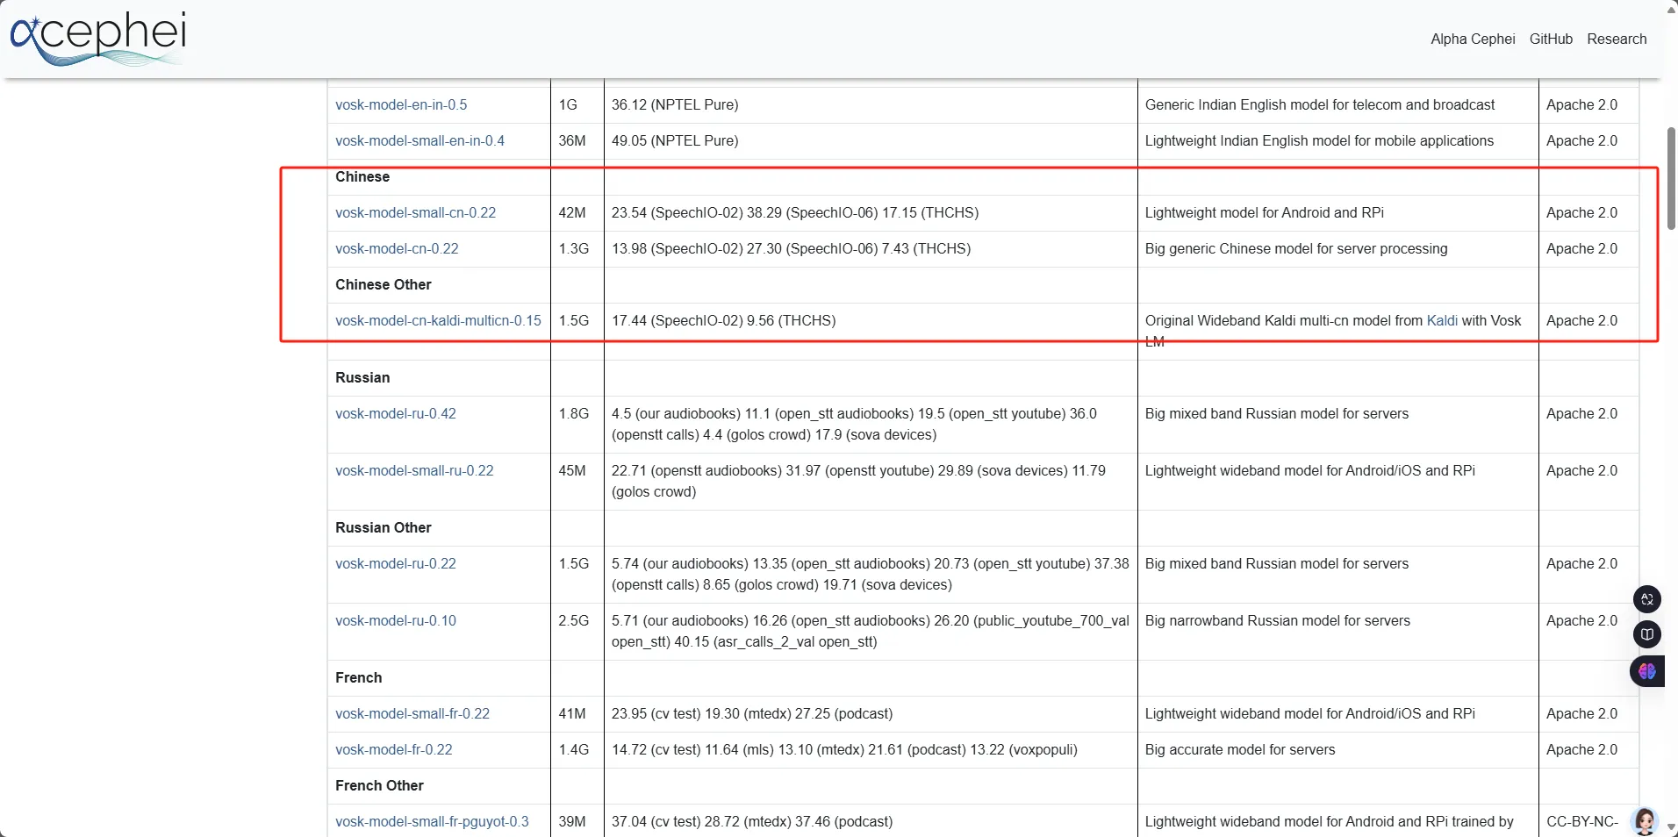
Task: Follow the Kaldi link in the description
Action: tap(1442, 320)
